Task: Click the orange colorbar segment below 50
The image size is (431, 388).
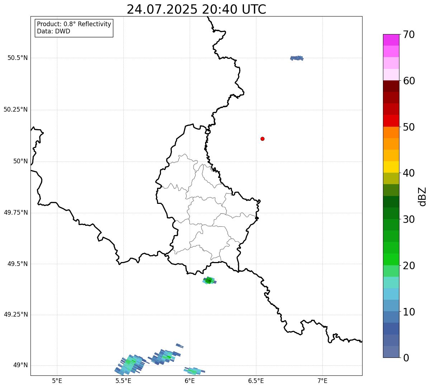Action: 391,132
